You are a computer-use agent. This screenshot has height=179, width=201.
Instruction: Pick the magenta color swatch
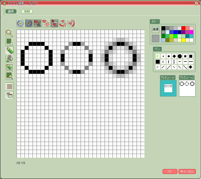[x=191, y=32]
